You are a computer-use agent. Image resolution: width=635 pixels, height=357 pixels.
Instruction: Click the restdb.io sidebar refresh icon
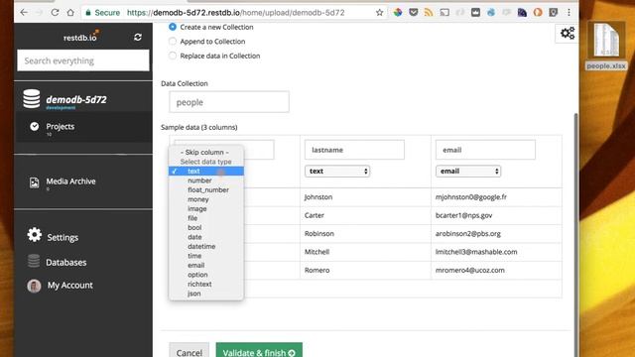[138, 38]
